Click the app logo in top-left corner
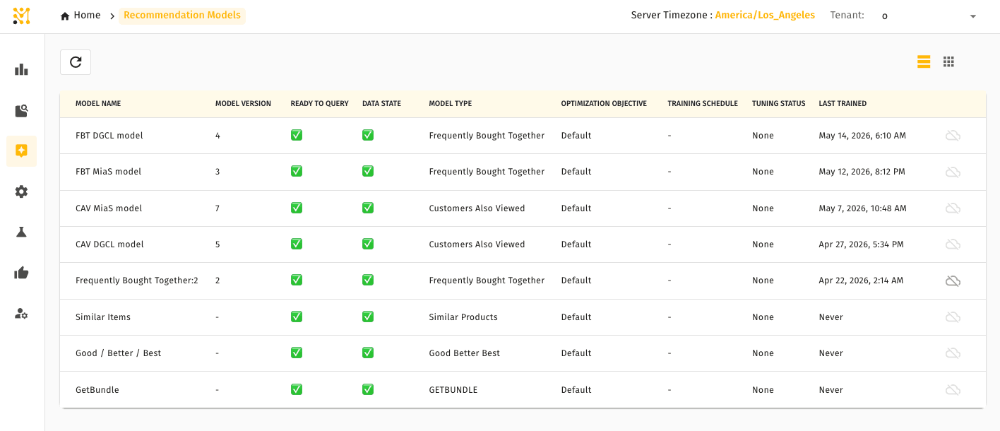This screenshot has width=1000, height=431. coord(21,16)
